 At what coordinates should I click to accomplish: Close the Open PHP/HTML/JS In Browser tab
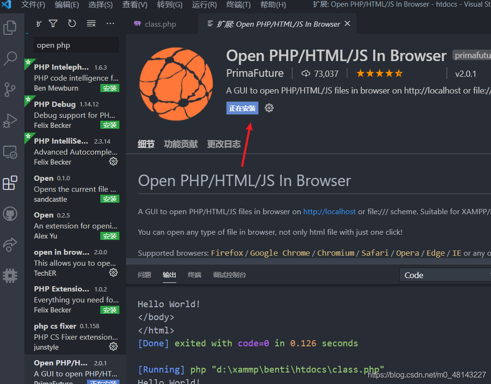pos(347,24)
